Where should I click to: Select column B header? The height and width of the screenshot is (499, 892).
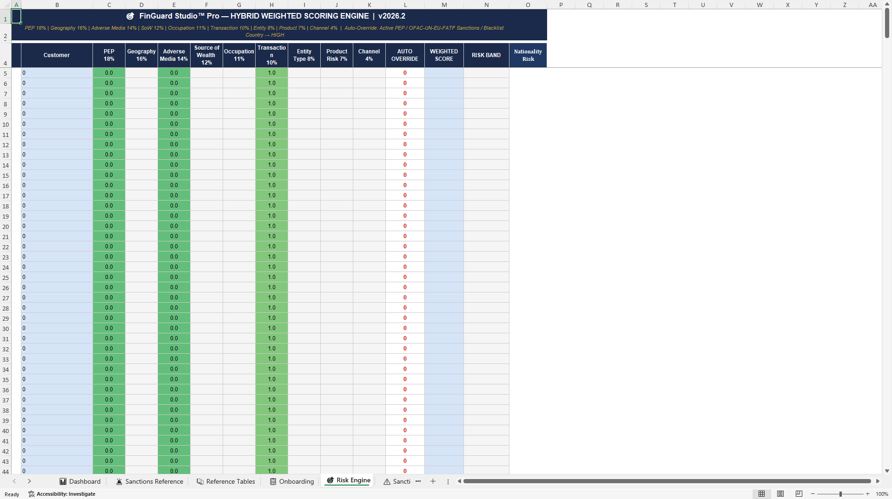coord(57,5)
